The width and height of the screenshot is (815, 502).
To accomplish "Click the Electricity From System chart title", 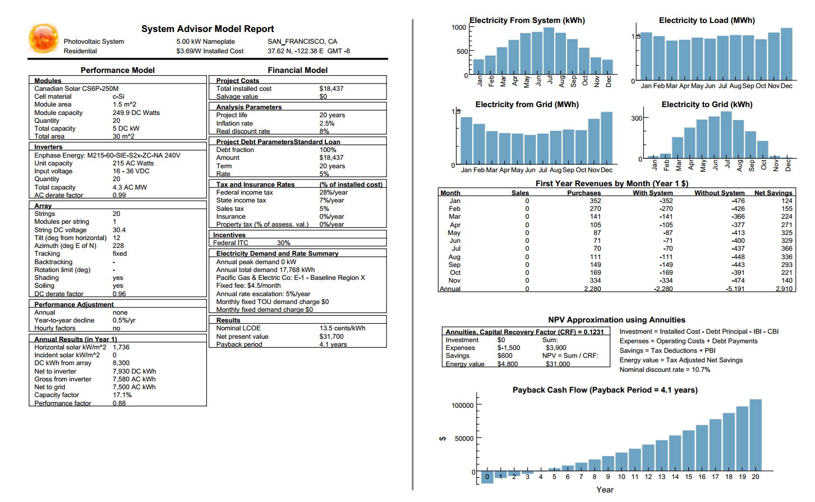I will click(x=527, y=20).
